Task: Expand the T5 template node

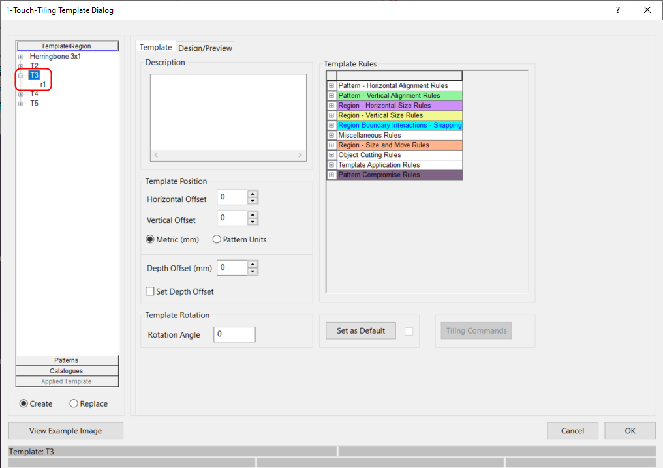Action: click(x=20, y=104)
